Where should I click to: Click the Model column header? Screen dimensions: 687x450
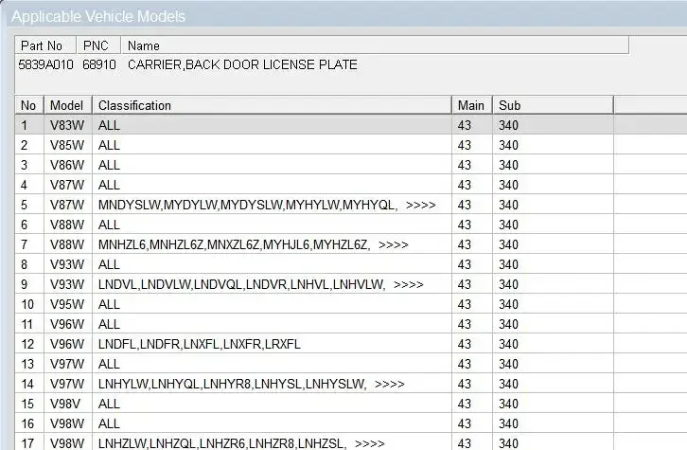[x=67, y=105]
